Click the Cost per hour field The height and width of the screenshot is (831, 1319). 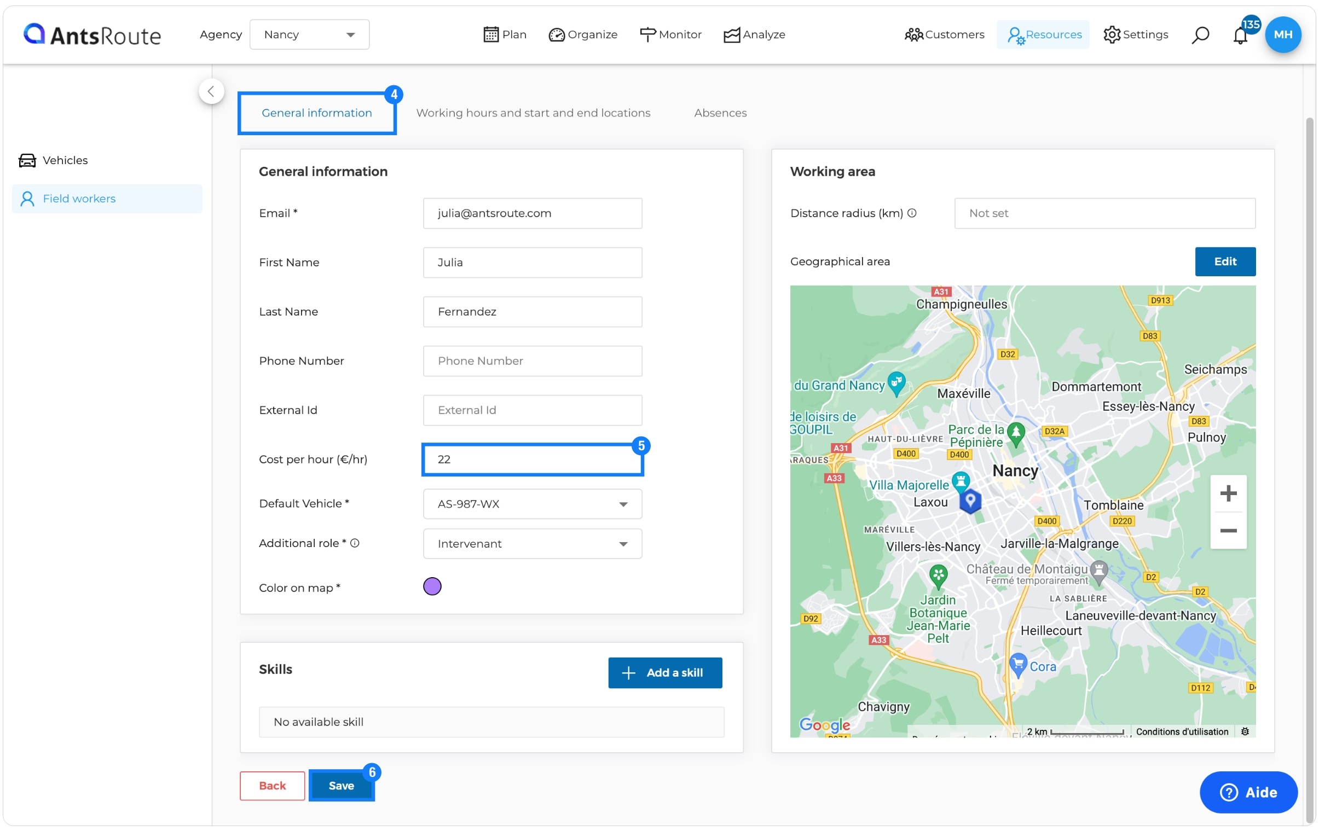[533, 460]
